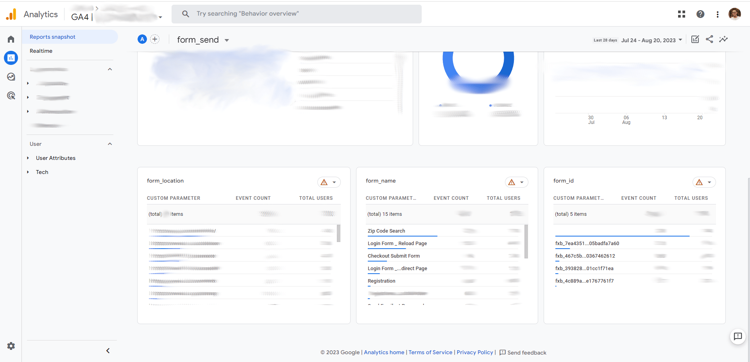Open the Explore icon in left rail

tap(11, 77)
